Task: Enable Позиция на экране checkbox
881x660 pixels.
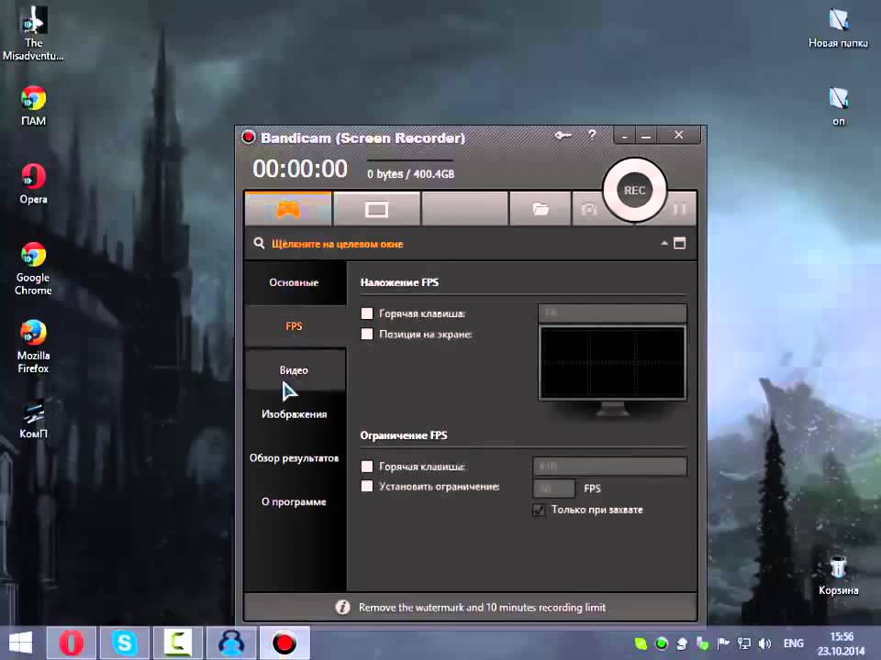Action: click(367, 334)
